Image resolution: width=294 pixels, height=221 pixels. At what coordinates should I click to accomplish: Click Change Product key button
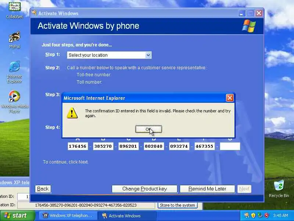pyautogui.click(x=144, y=189)
